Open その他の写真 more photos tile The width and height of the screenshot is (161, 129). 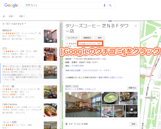coord(132,111)
